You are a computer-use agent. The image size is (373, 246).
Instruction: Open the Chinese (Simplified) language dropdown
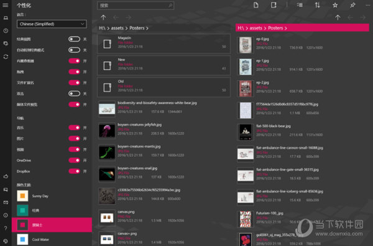52,24
